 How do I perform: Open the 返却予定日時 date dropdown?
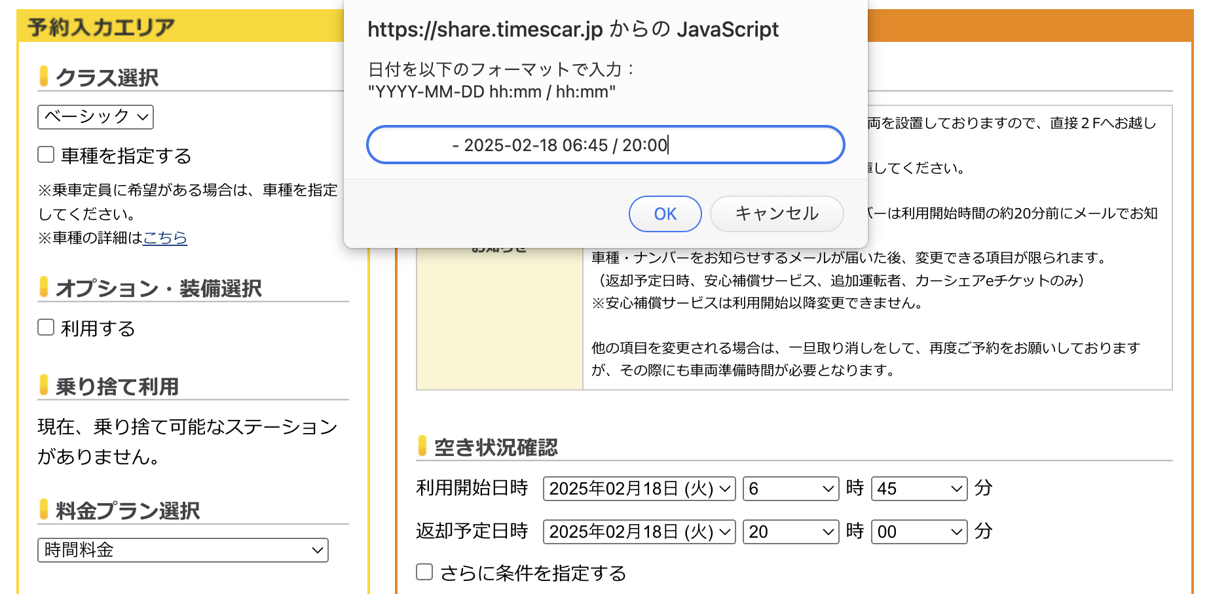tap(639, 532)
